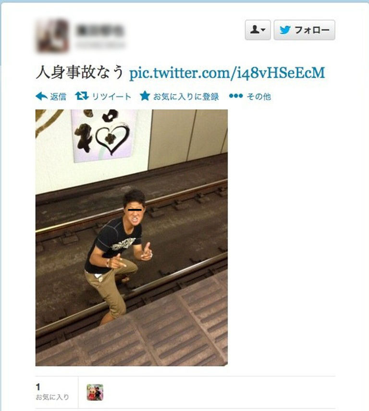Click the reply arrow icon
The height and width of the screenshot is (411, 369).
41,97
